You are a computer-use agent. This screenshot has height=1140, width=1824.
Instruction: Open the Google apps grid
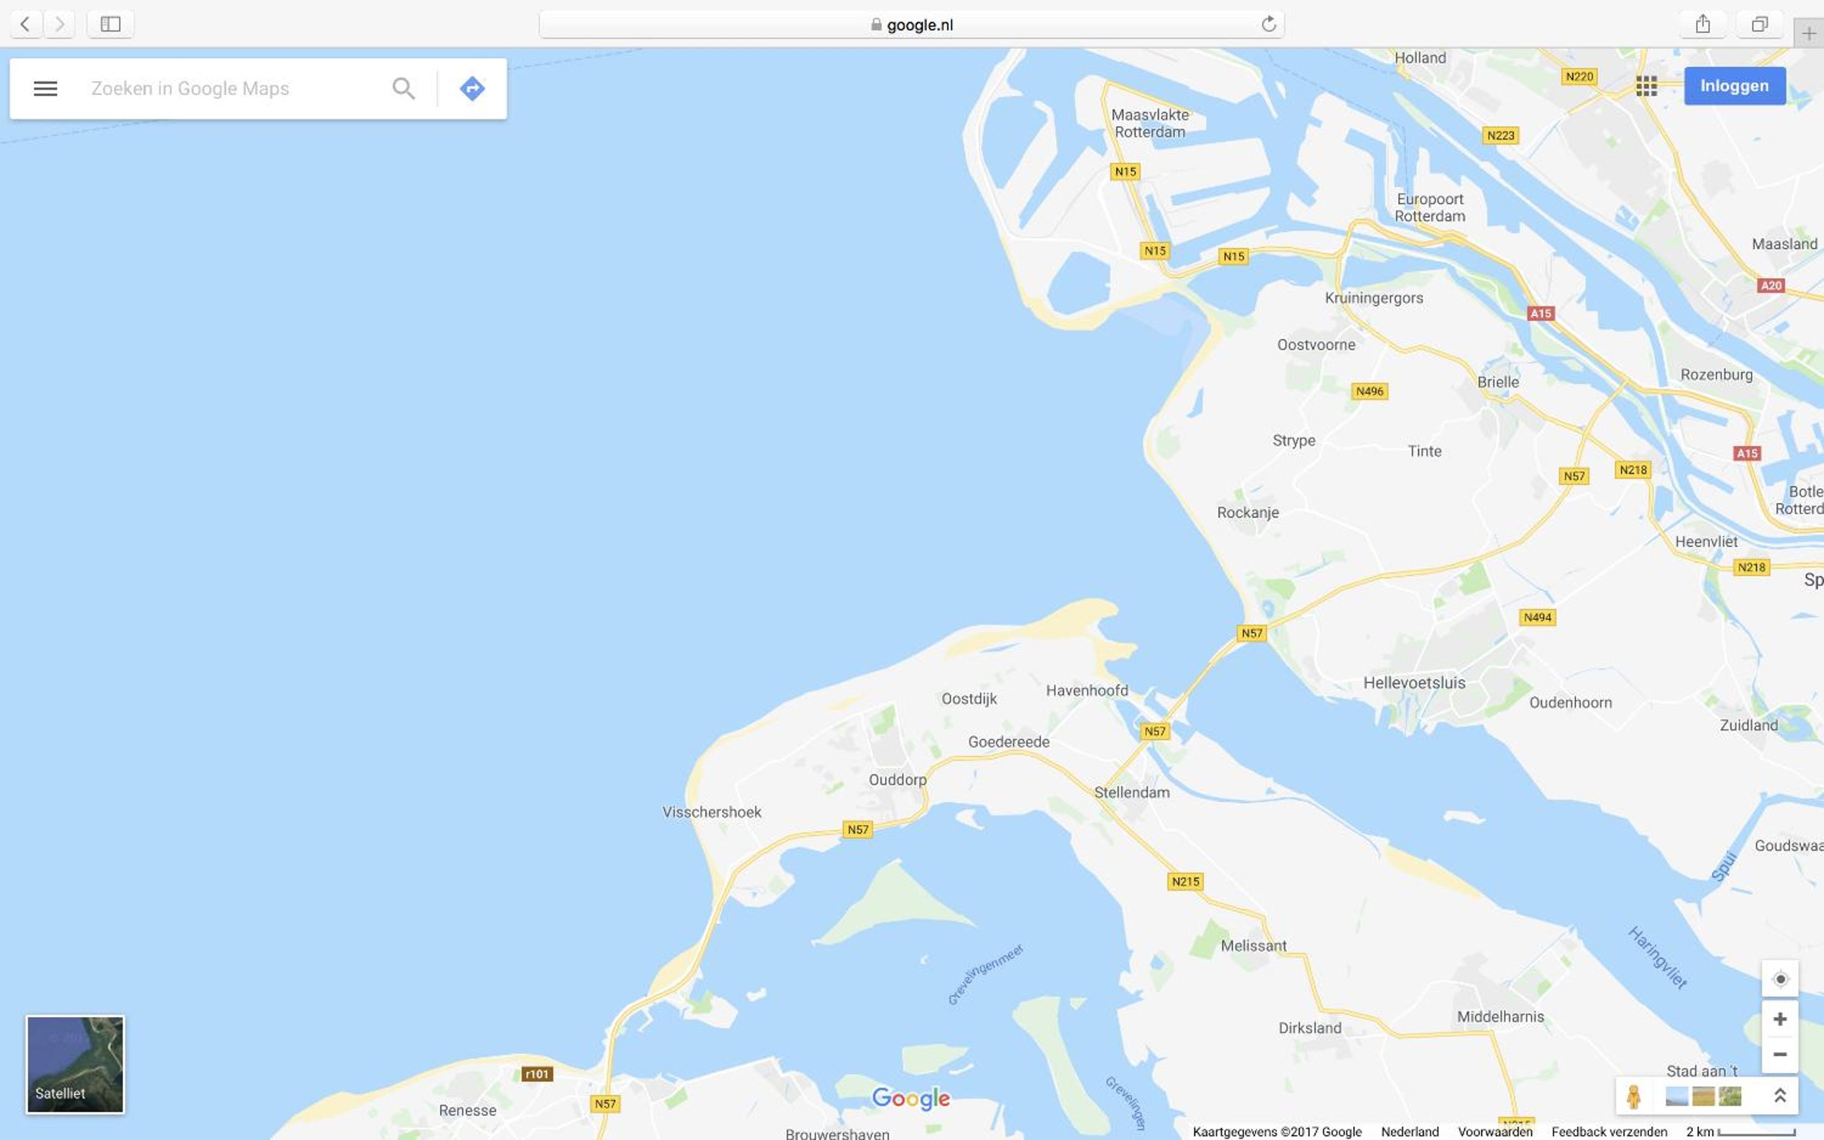tap(1646, 86)
